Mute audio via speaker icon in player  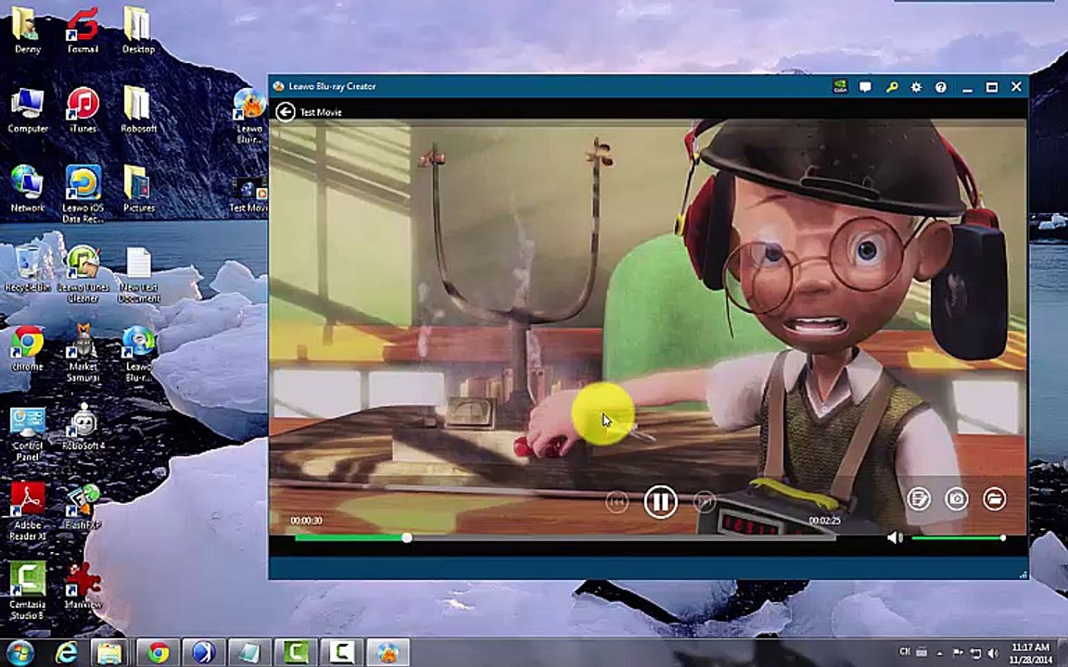click(x=895, y=537)
